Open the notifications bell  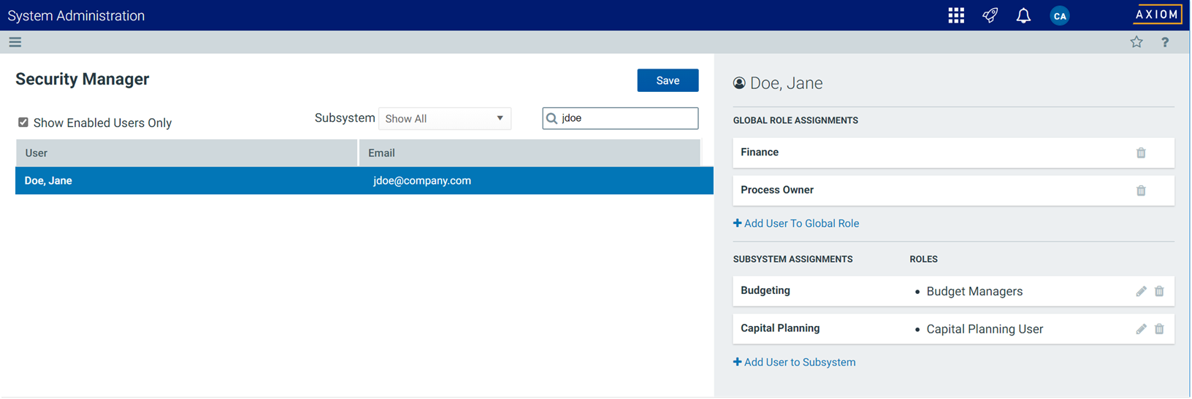(1023, 15)
